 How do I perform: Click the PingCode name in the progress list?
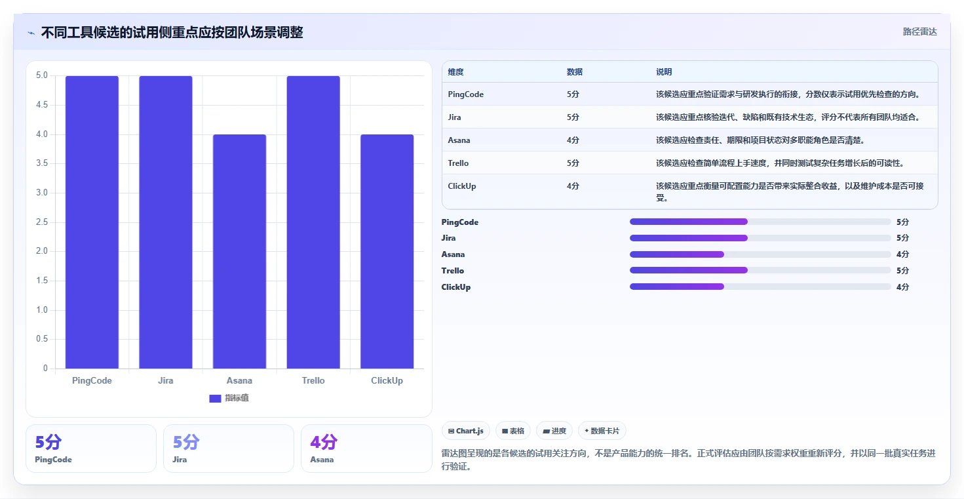460,222
